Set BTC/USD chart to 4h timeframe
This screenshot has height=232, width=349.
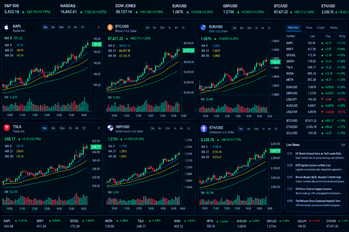click(176, 28)
